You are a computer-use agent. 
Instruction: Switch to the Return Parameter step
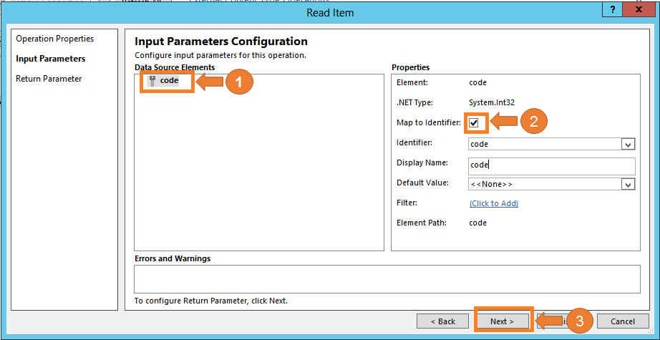[x=49, y=79]
